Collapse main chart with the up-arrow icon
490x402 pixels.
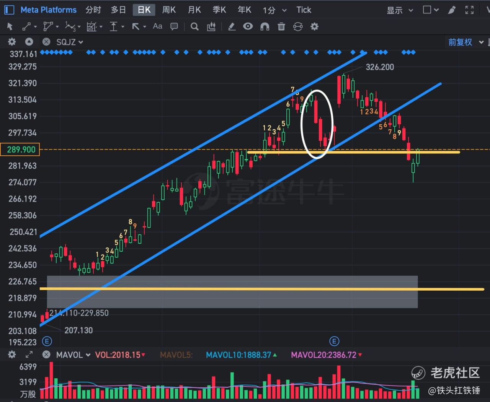(29, 42)
